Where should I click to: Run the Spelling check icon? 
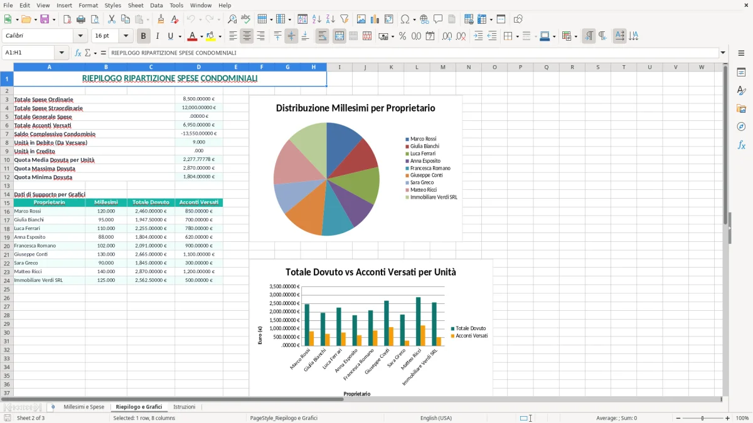pos(246,19)
